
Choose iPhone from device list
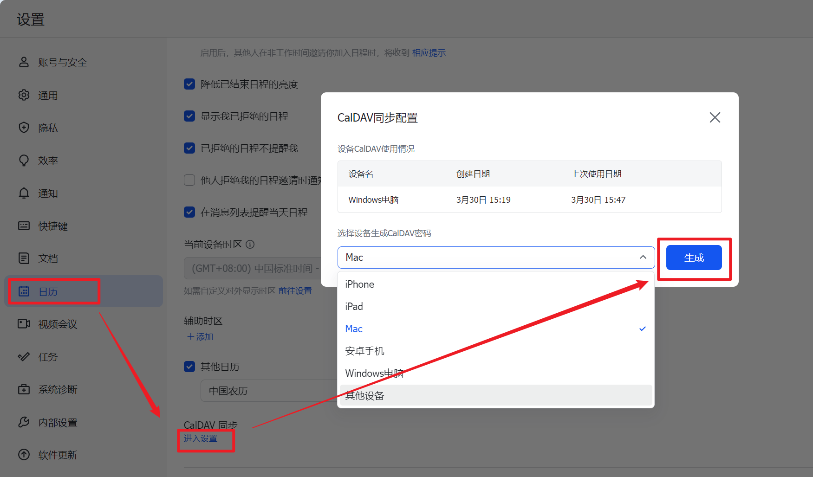click(496, 284)
